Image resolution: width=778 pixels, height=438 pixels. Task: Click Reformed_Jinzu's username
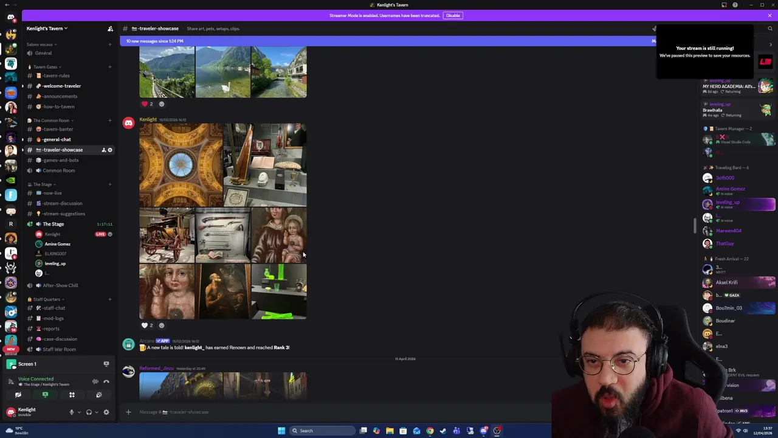point(156,368)
